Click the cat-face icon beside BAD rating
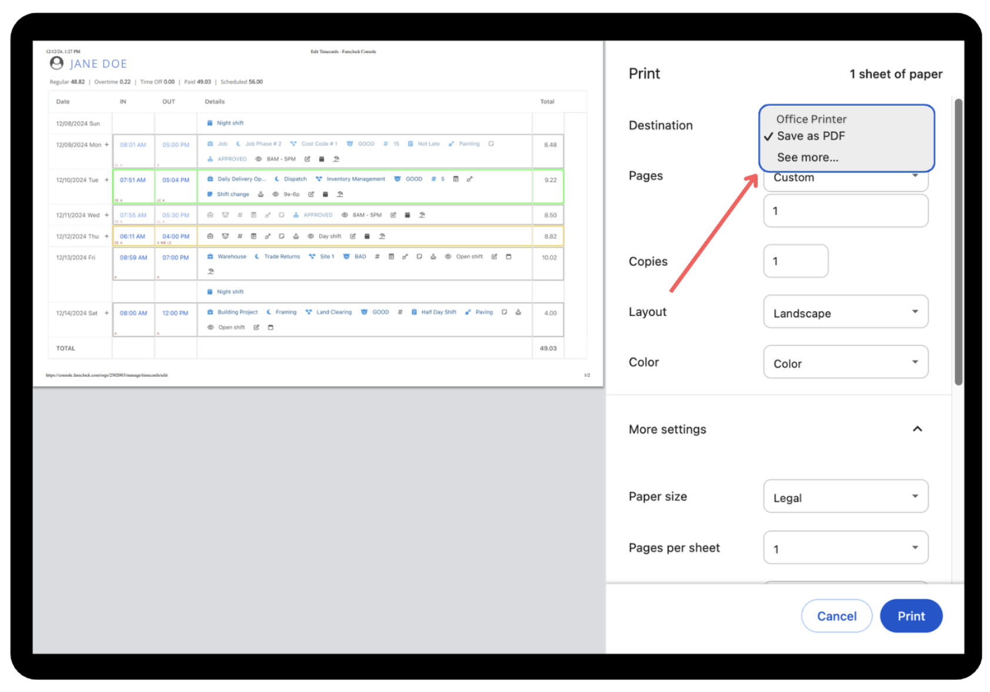990x692 pixels. point(346,257)
